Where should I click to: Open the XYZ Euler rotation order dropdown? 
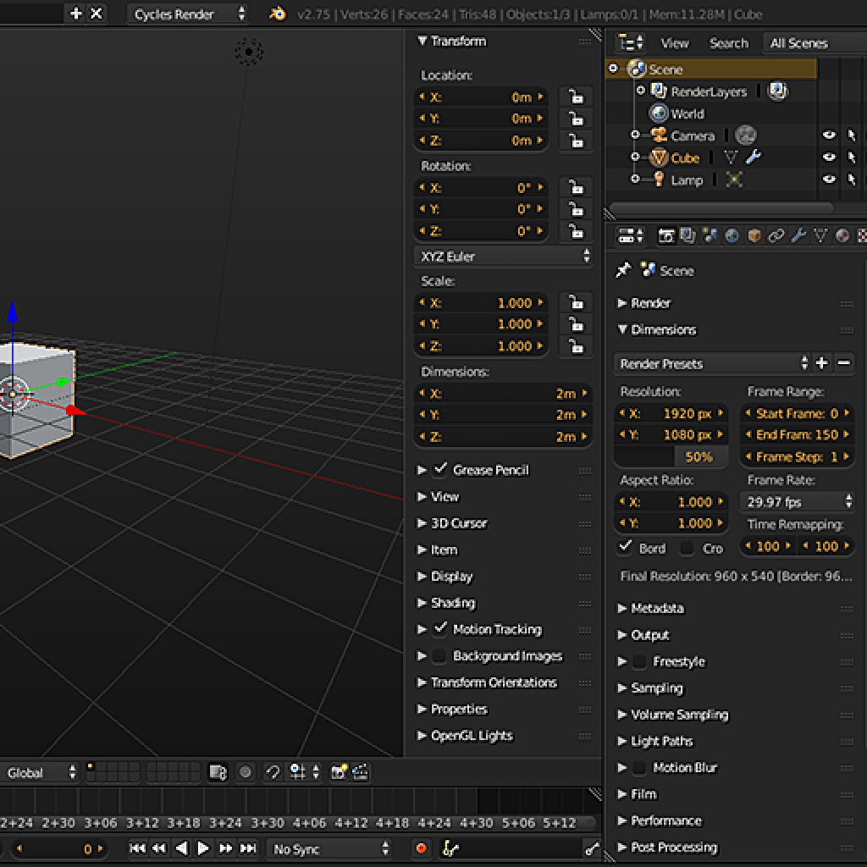click(x=503, y=256)
